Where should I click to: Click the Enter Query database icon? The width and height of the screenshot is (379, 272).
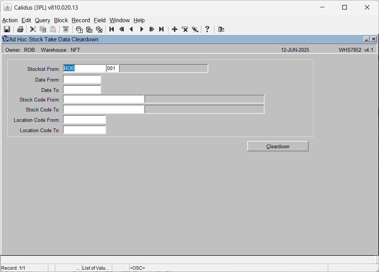(79, 29)
